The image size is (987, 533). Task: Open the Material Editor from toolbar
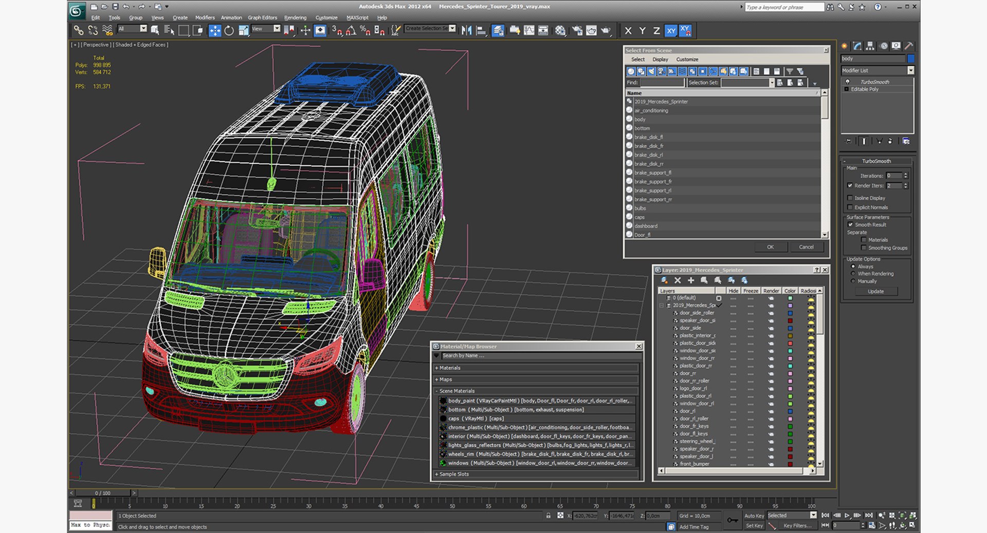coord(560,31)
